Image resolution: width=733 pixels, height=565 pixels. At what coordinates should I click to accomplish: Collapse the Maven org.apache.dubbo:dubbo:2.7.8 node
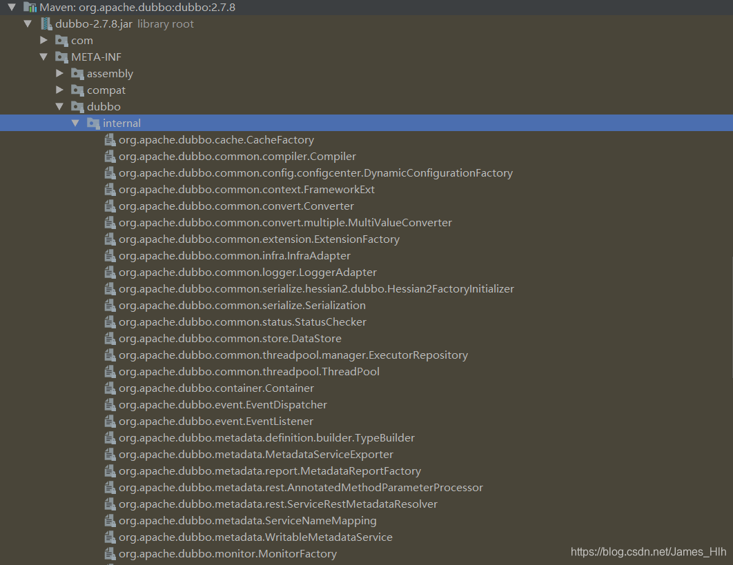click(x=12, y=7)
